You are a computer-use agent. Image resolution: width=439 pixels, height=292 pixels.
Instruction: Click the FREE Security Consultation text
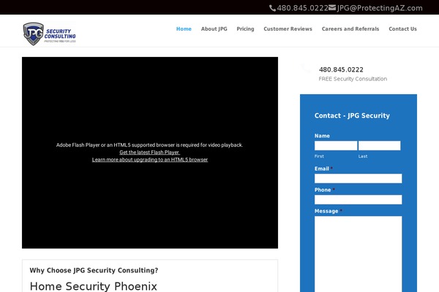tap(353, 79)
